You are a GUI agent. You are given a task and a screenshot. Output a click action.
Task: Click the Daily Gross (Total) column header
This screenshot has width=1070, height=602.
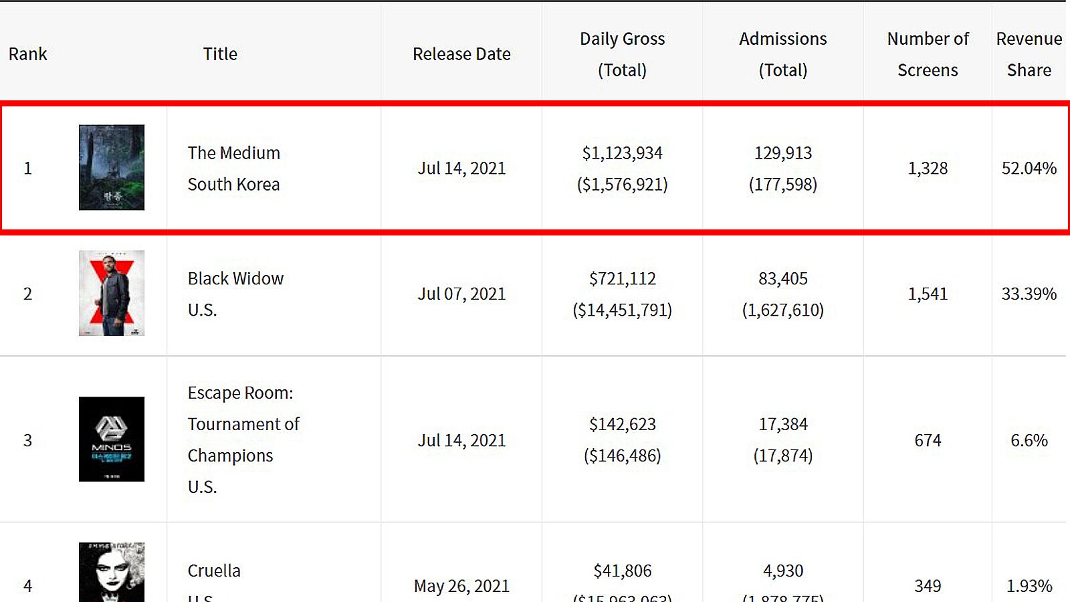(x=622, y=54)
